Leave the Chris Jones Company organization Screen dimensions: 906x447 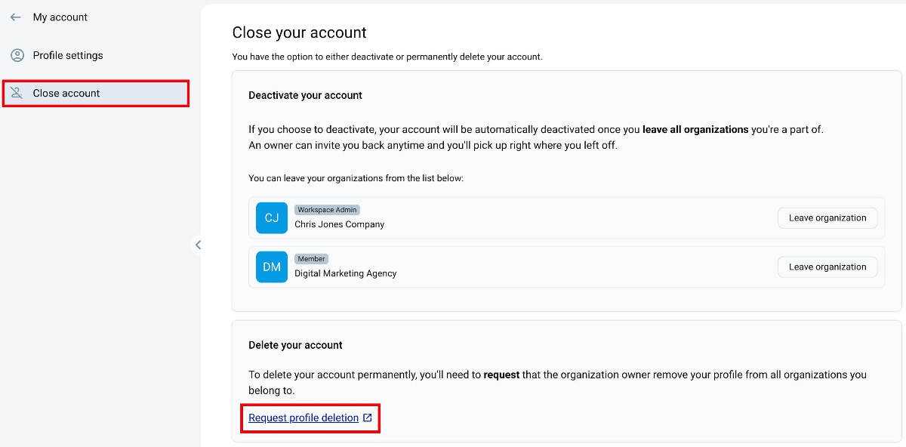(827, 217)
